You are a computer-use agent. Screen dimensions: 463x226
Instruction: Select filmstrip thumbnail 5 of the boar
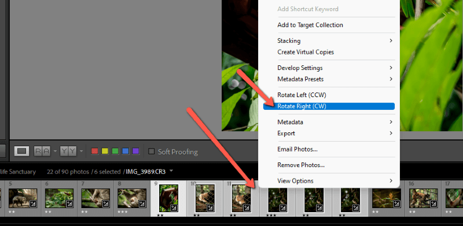(23, 198)
